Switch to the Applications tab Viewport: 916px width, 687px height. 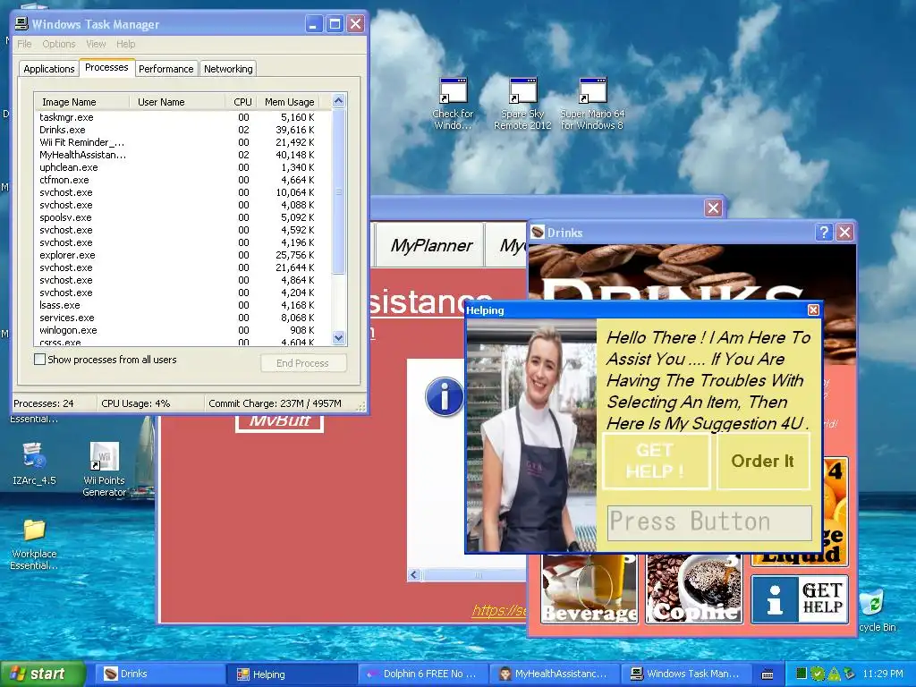(x=49, y=69)
